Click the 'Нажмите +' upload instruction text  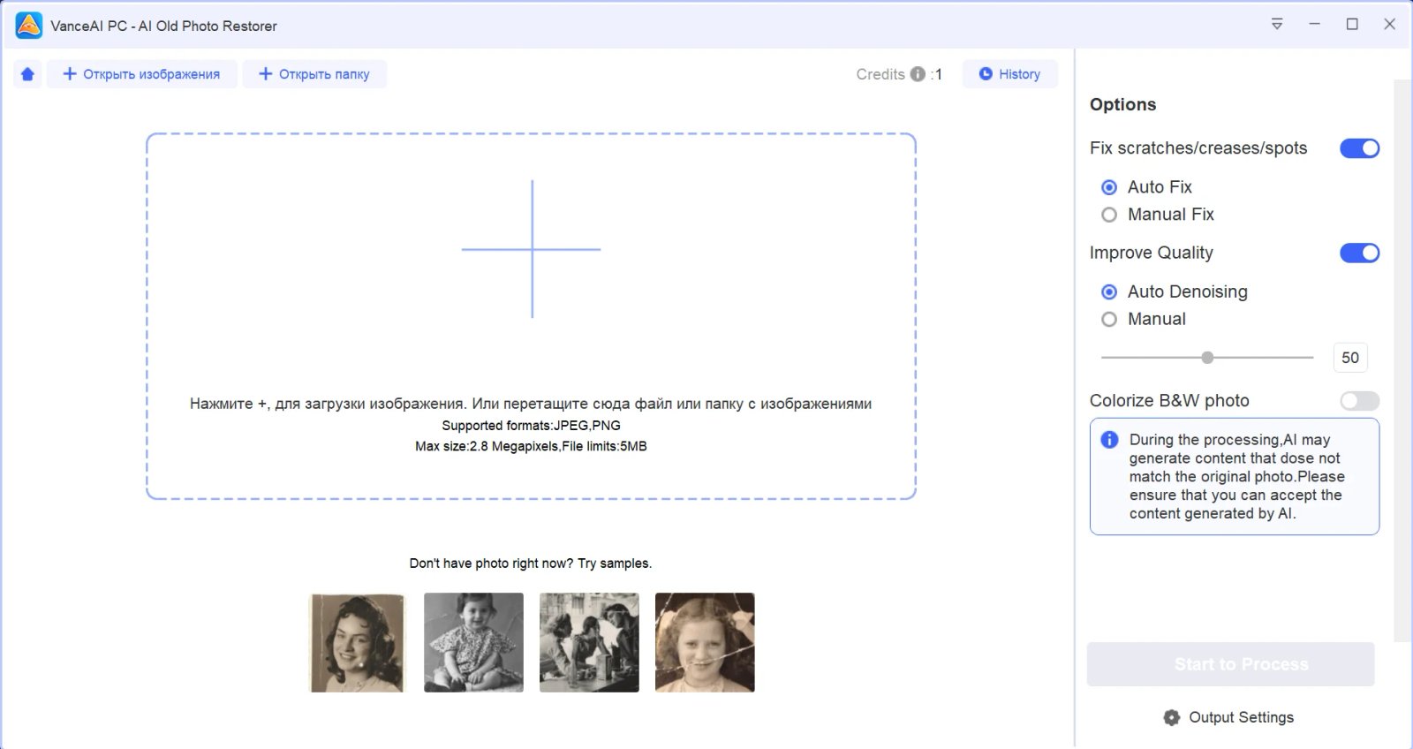(531, 404)
